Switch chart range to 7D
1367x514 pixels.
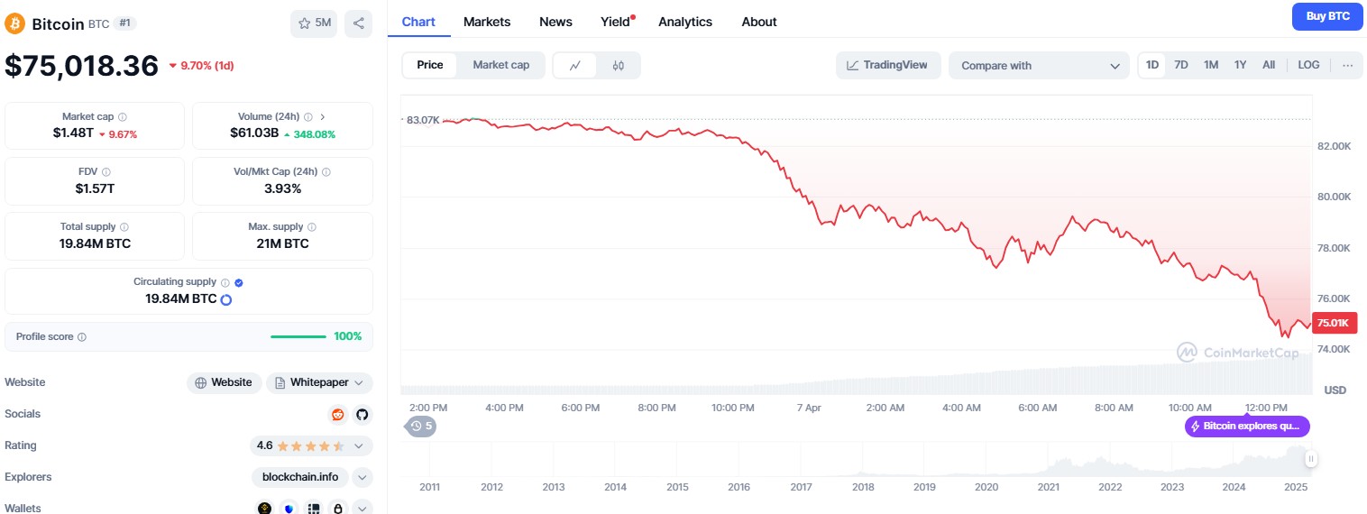point(1181,65)
